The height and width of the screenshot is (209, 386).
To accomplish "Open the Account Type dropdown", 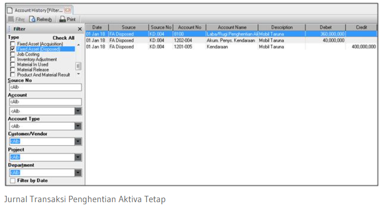I will (78, 126).
